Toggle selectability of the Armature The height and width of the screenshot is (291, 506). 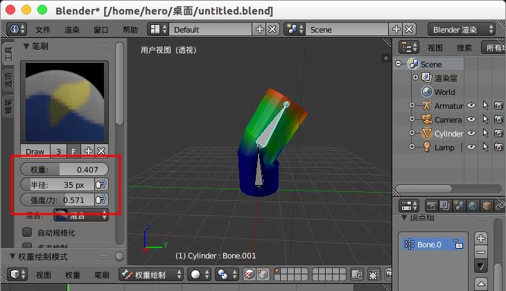tap(485, 105)
